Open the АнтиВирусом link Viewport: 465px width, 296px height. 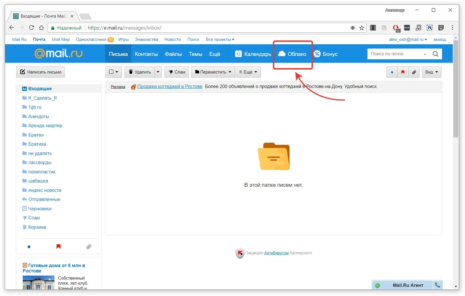[276, 253]
